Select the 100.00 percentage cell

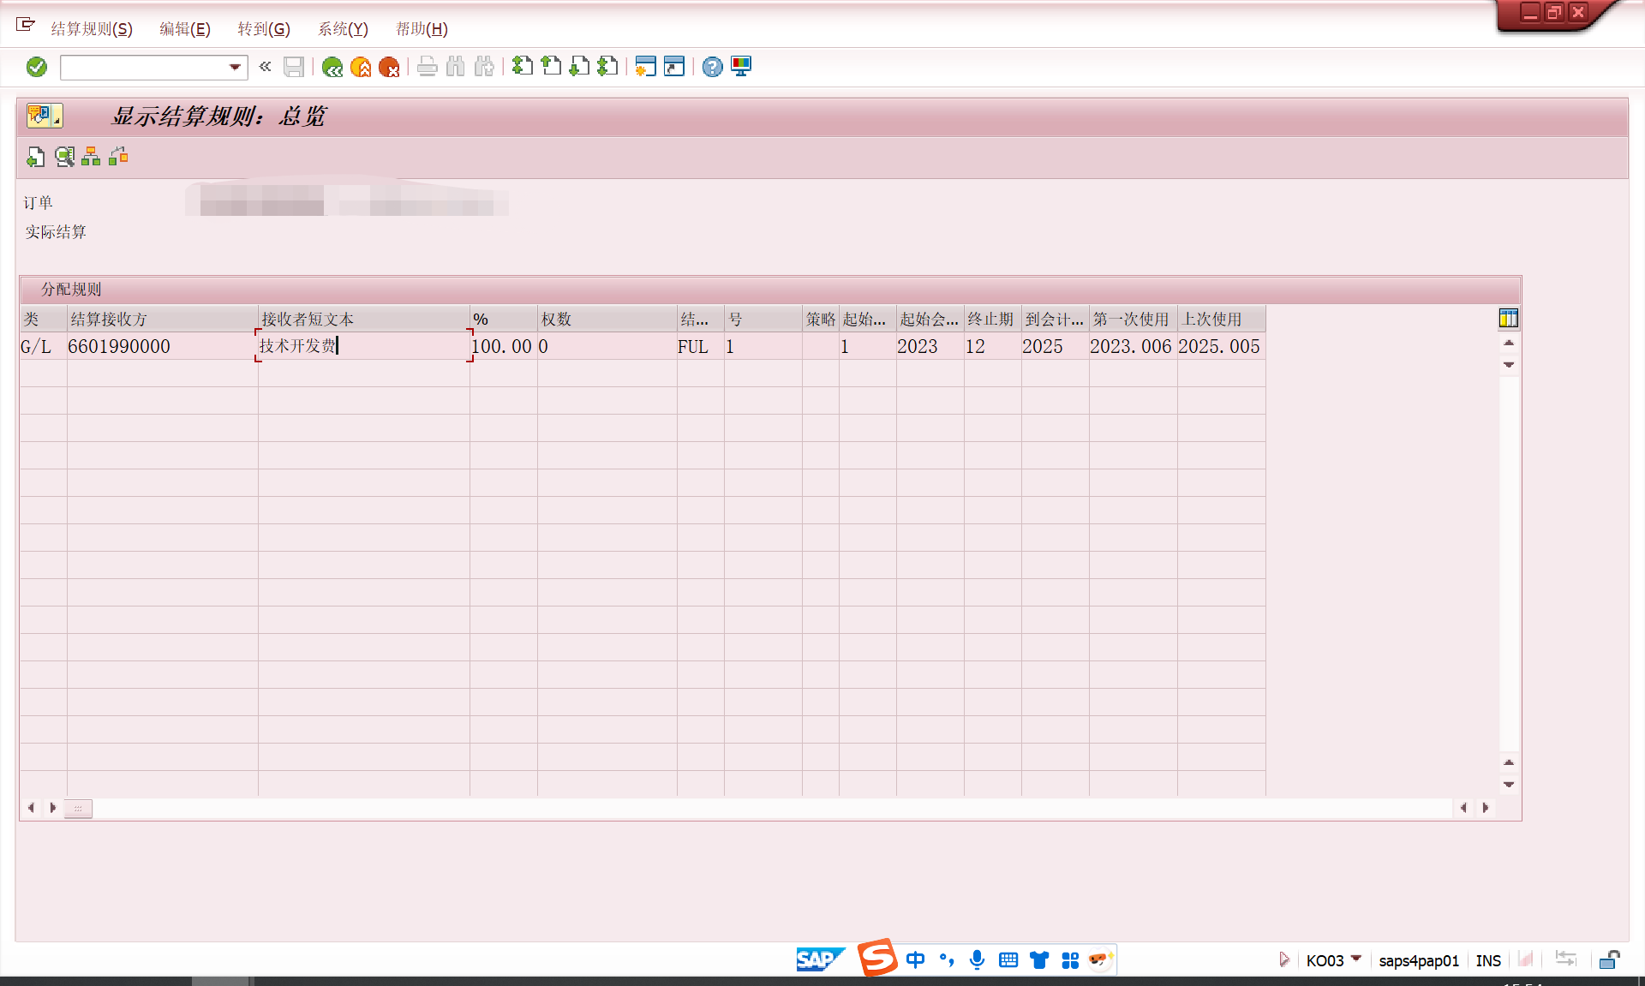click(503, 346)
